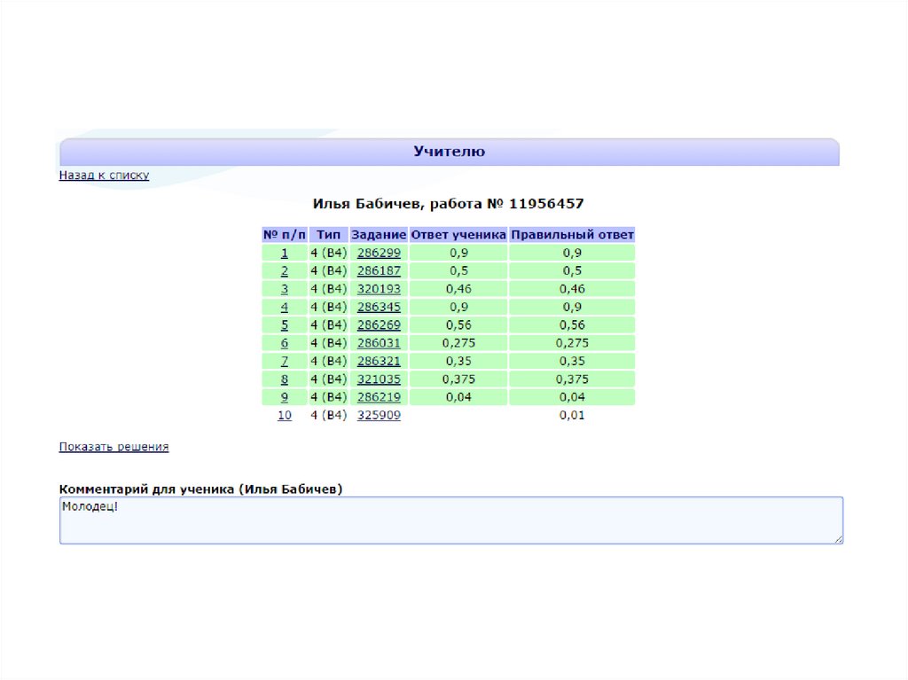
Task: Open task link 286187
Action: (379, 270)
